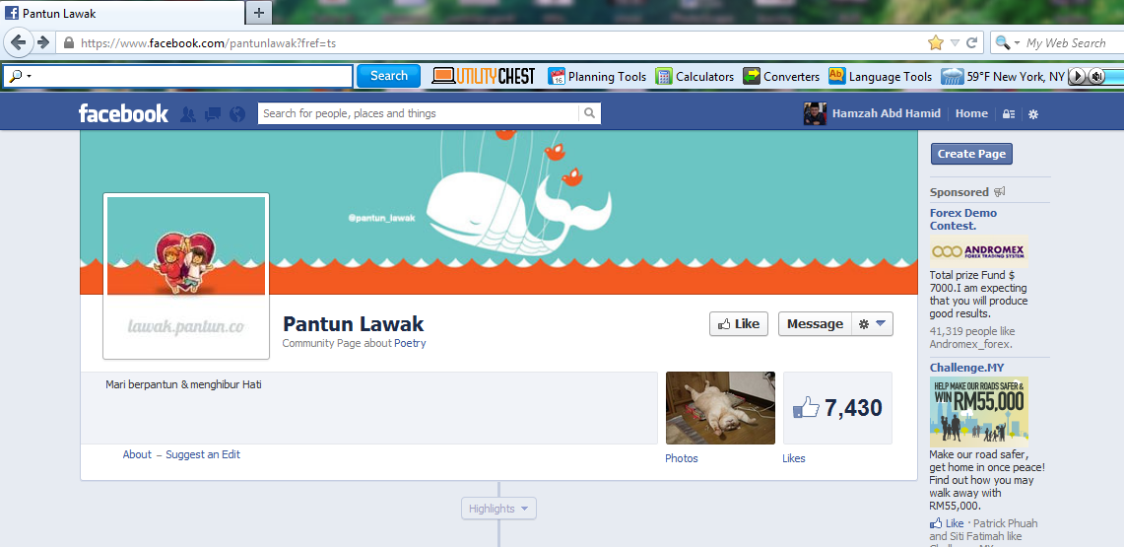Open Calculators toolbar menu
This screenshot has height=547, width=1124.
point(694,76)
